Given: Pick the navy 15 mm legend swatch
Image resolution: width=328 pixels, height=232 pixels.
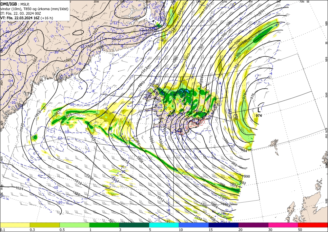Looking at the screenshot, I should pyautogui.click(x=224, y=225).
